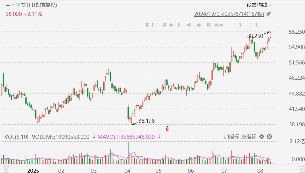Click the latest red candlestick at the 58.250 high

pyautogui.click(x=271, y=34)
